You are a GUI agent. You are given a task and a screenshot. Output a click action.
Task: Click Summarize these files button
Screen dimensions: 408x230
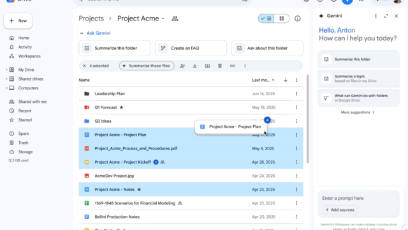pos(147,66)
